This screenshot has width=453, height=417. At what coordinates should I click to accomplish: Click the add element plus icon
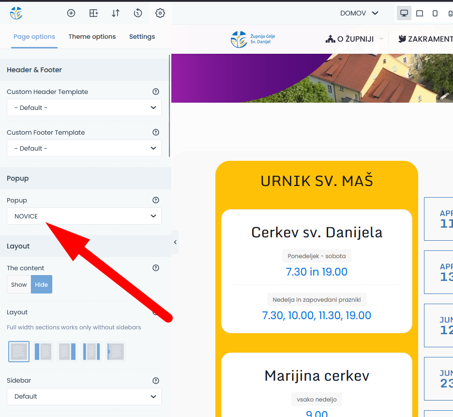(71, 13)
